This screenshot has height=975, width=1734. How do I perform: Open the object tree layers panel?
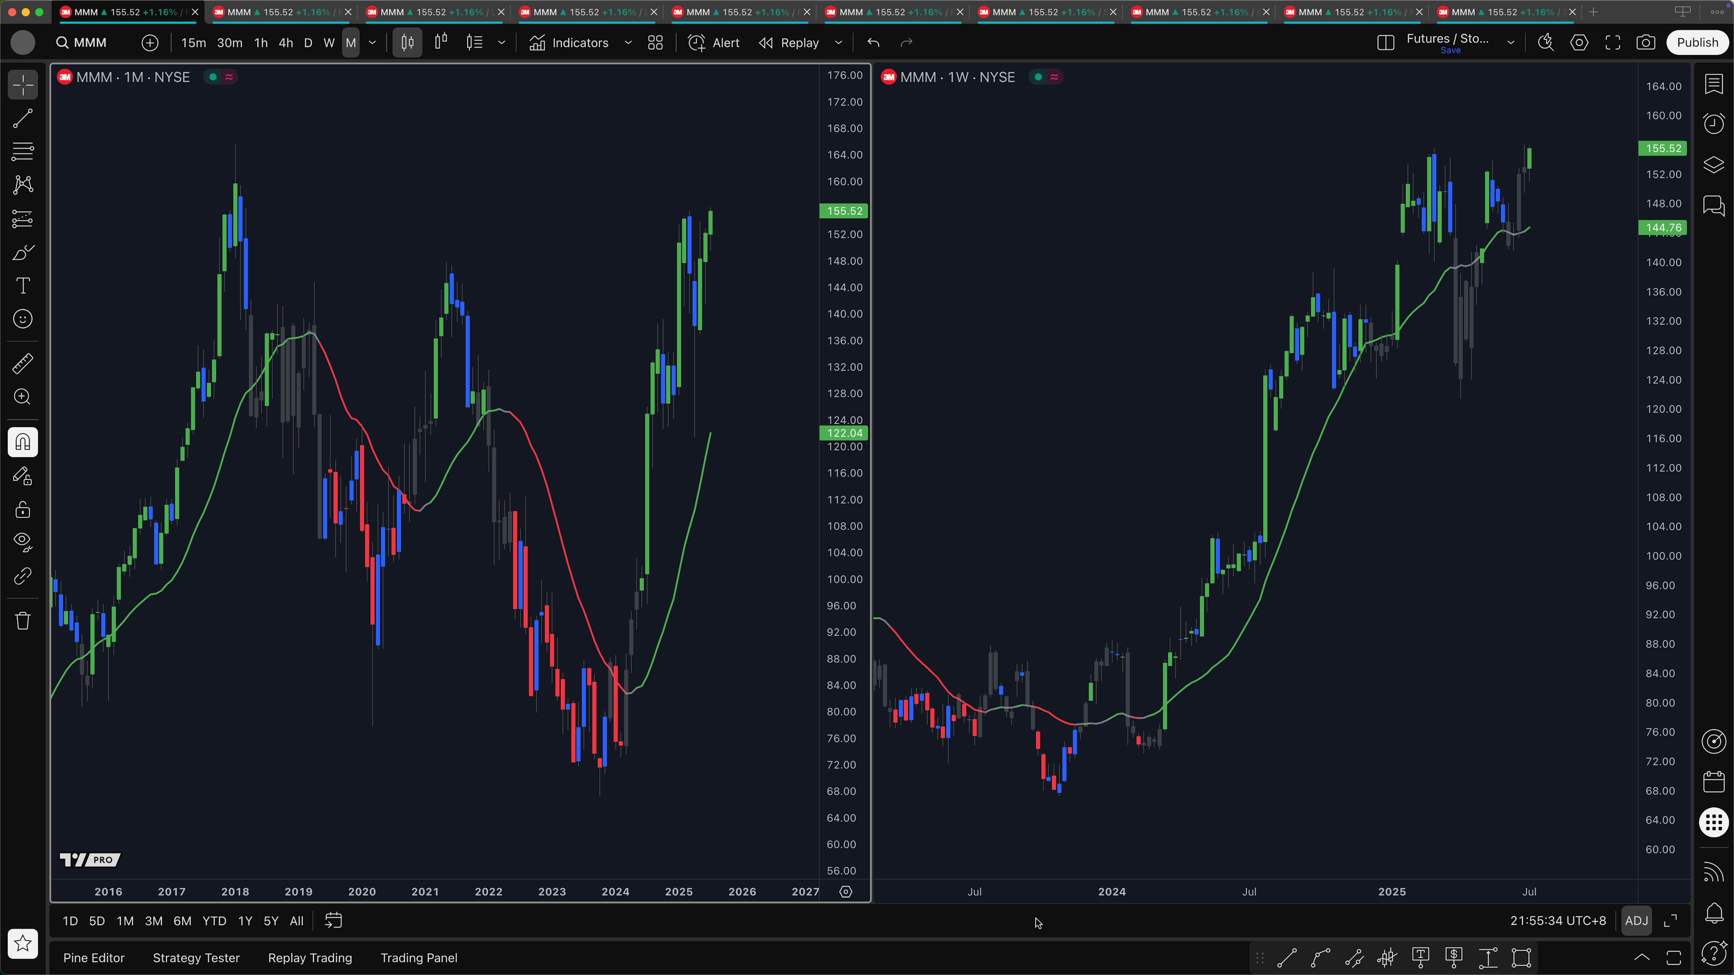click(1714, 165)
